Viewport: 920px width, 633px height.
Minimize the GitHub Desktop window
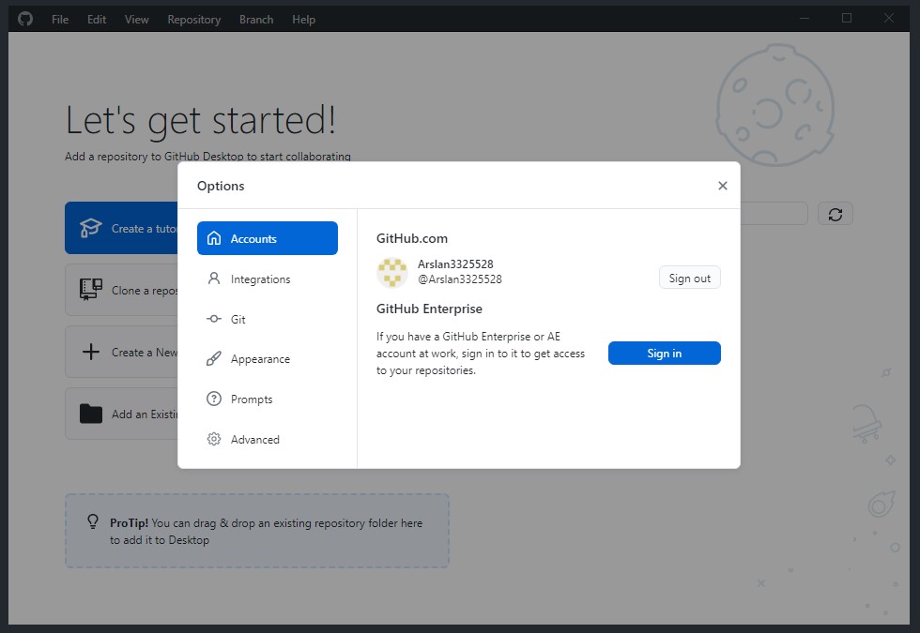click(x=805, y=19)
